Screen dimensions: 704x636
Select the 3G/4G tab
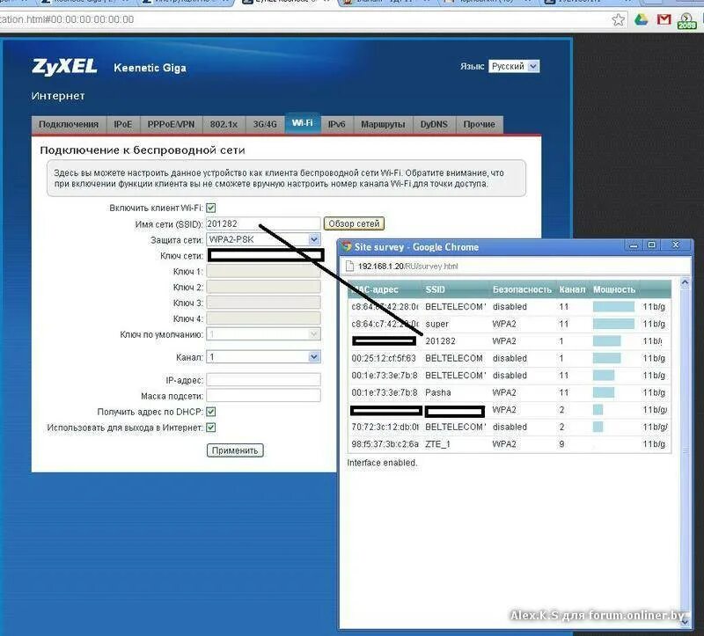(265, 124)
